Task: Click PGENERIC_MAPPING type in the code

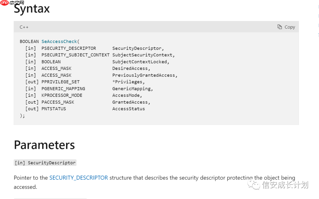Action: coord(63,89)
